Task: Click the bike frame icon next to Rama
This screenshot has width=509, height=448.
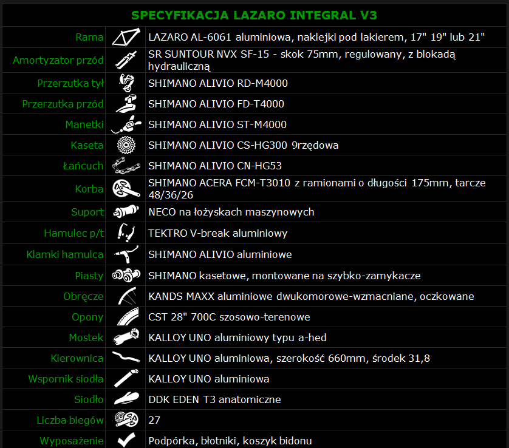Action: pos(126,37)
